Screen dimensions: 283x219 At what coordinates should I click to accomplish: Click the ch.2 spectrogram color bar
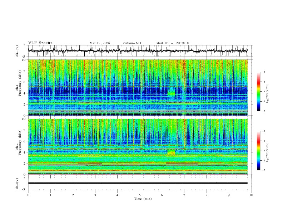click(x=258, y=151)
